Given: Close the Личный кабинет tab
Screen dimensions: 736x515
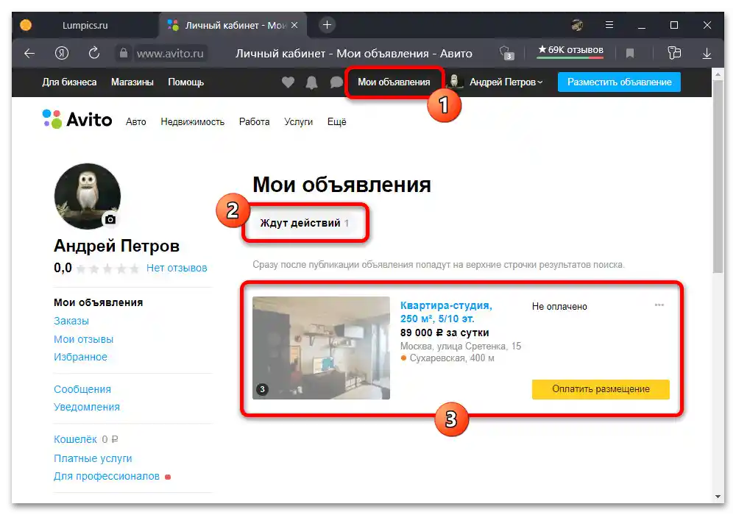Looking at the screenshot, I should pyautogui.click(x=294, y=25).
